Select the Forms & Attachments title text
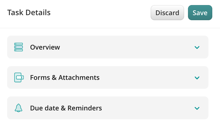Image resolution: width=220 pixels, height=130 pixels. pos(65,77)
